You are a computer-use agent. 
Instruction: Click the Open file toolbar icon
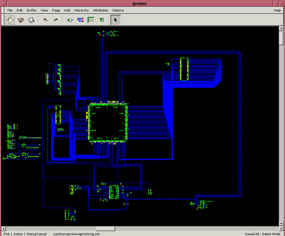click(21, 20)
